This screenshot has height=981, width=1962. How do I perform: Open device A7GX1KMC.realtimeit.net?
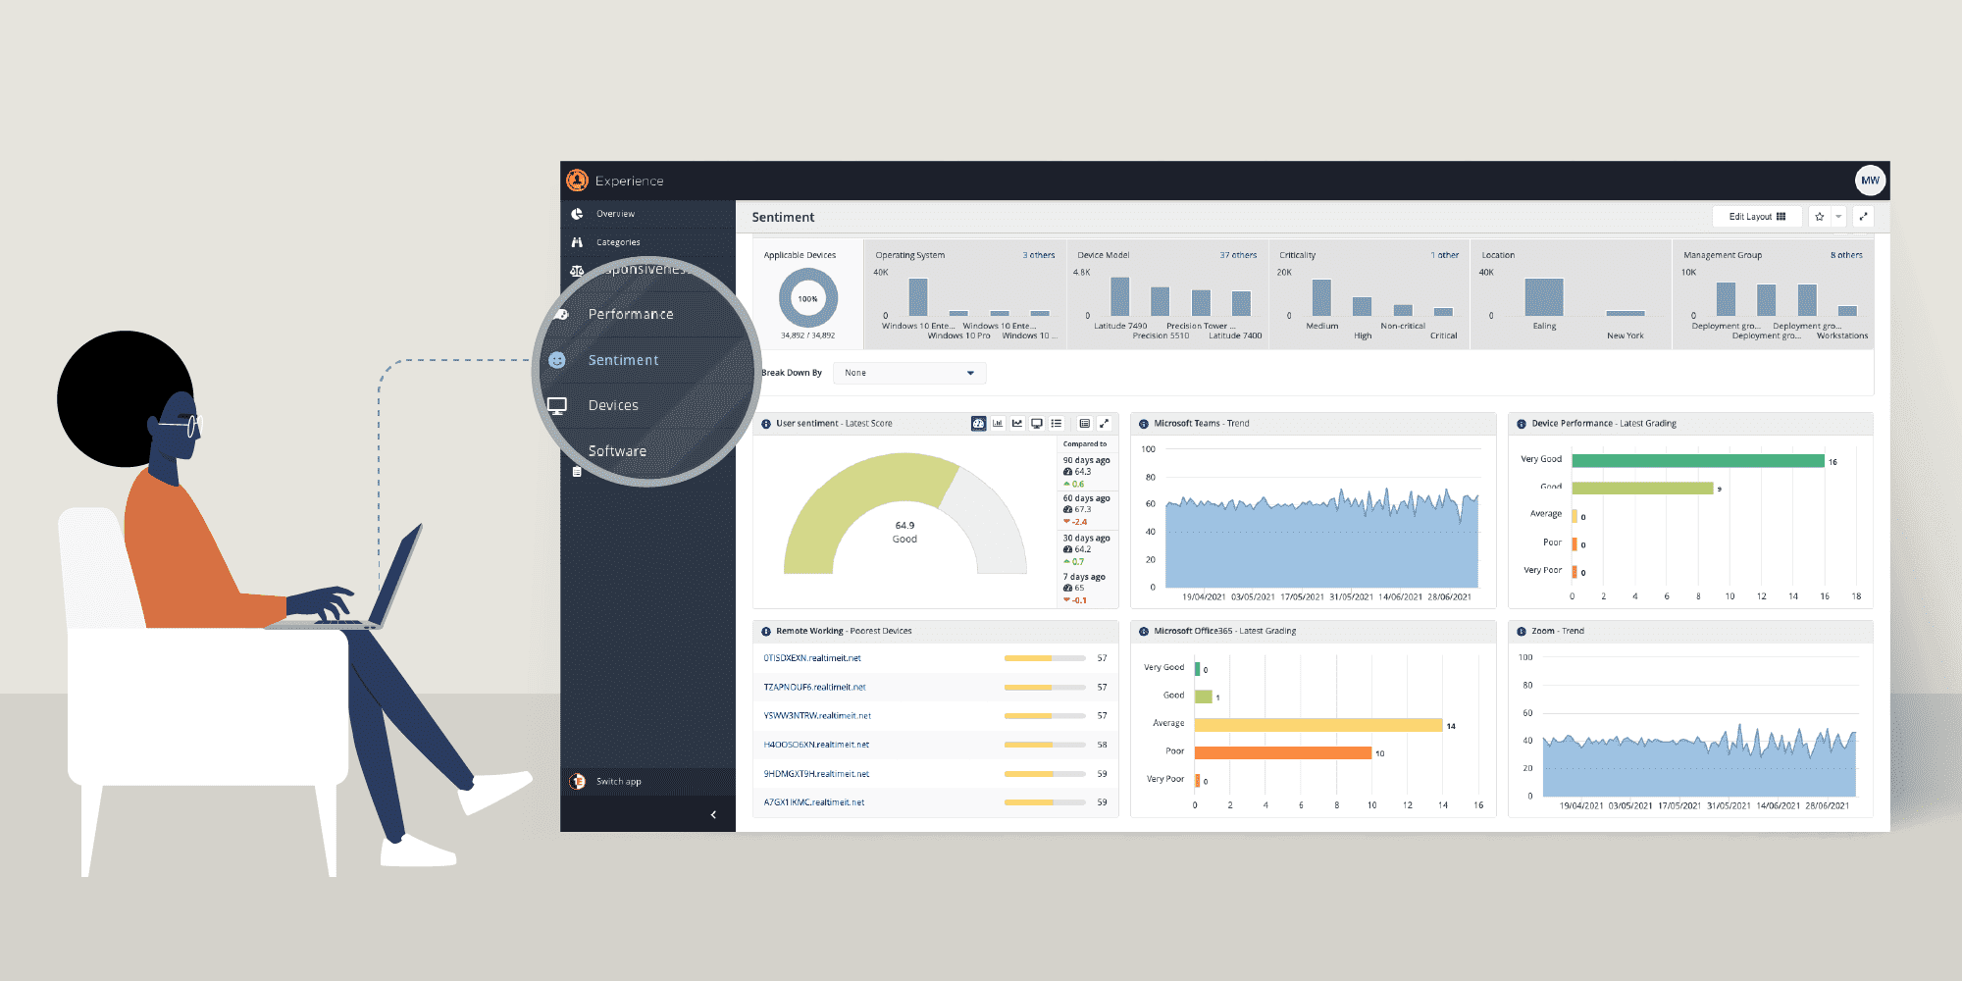tap(814, 802)
